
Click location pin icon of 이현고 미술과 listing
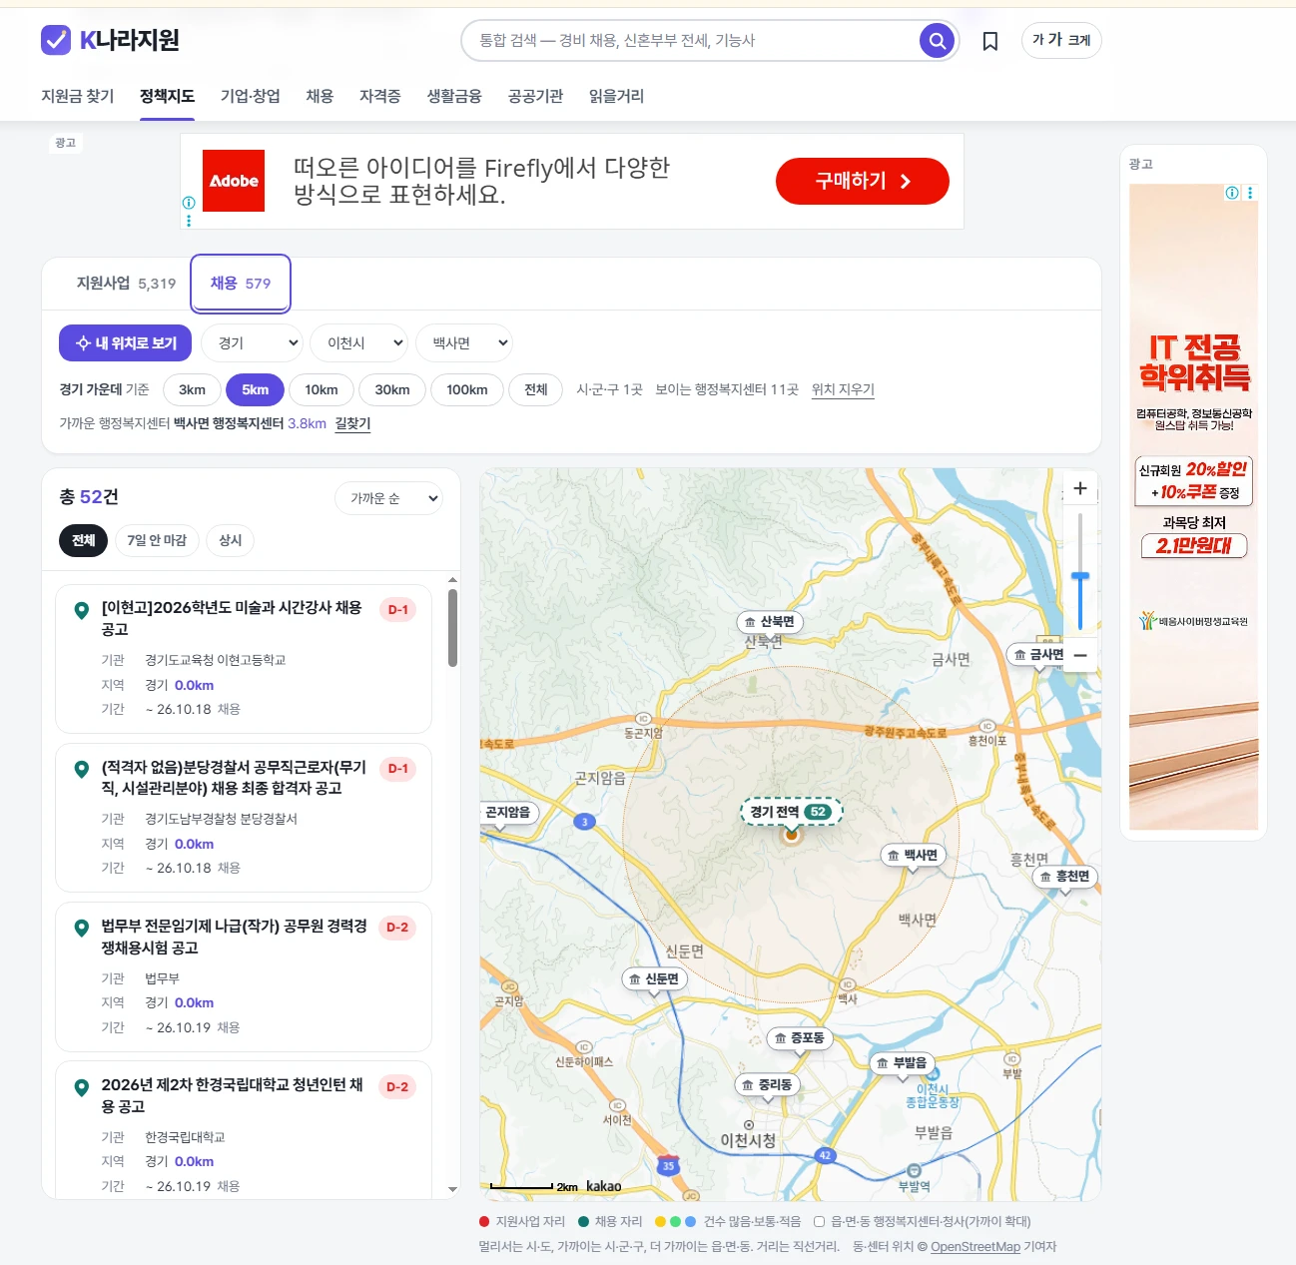coord(82,610)
